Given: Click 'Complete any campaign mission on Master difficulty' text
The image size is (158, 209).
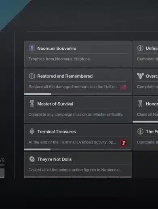Looking at the screenshot, I should point(76,114).
